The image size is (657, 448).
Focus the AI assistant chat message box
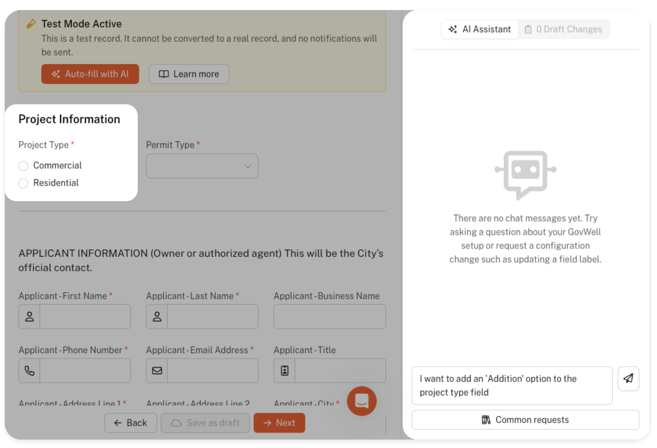(x=511, y=385)
